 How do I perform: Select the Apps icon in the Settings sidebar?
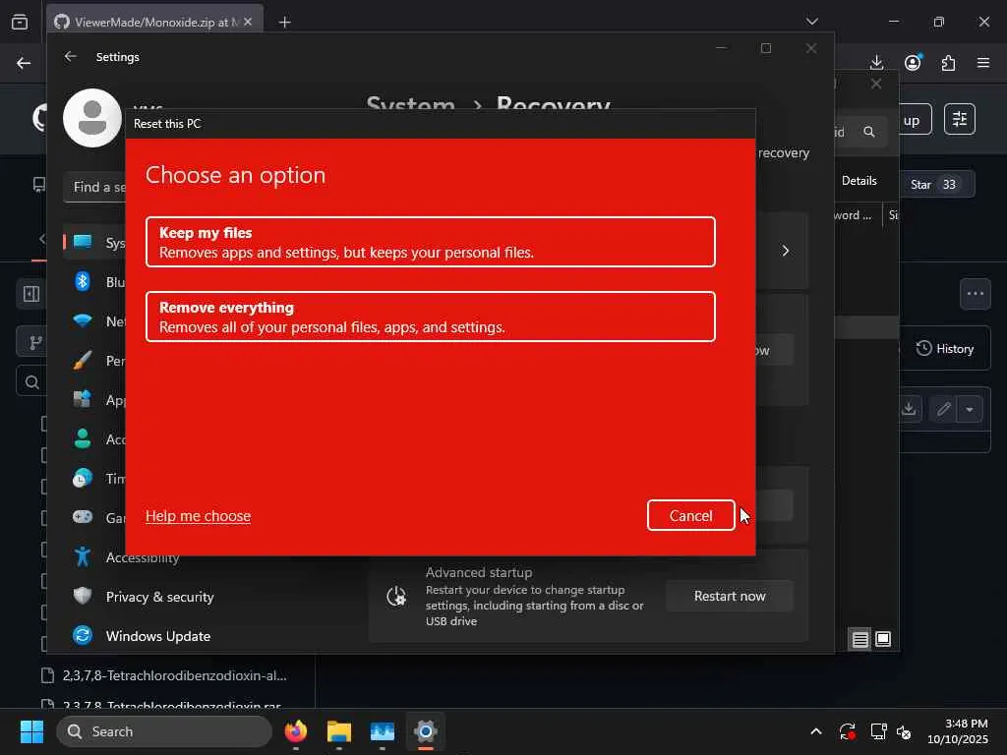(x=83, y=399)
